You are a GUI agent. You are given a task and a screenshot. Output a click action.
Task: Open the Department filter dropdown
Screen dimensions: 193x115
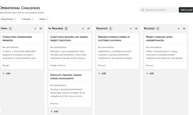pos(8,19)
